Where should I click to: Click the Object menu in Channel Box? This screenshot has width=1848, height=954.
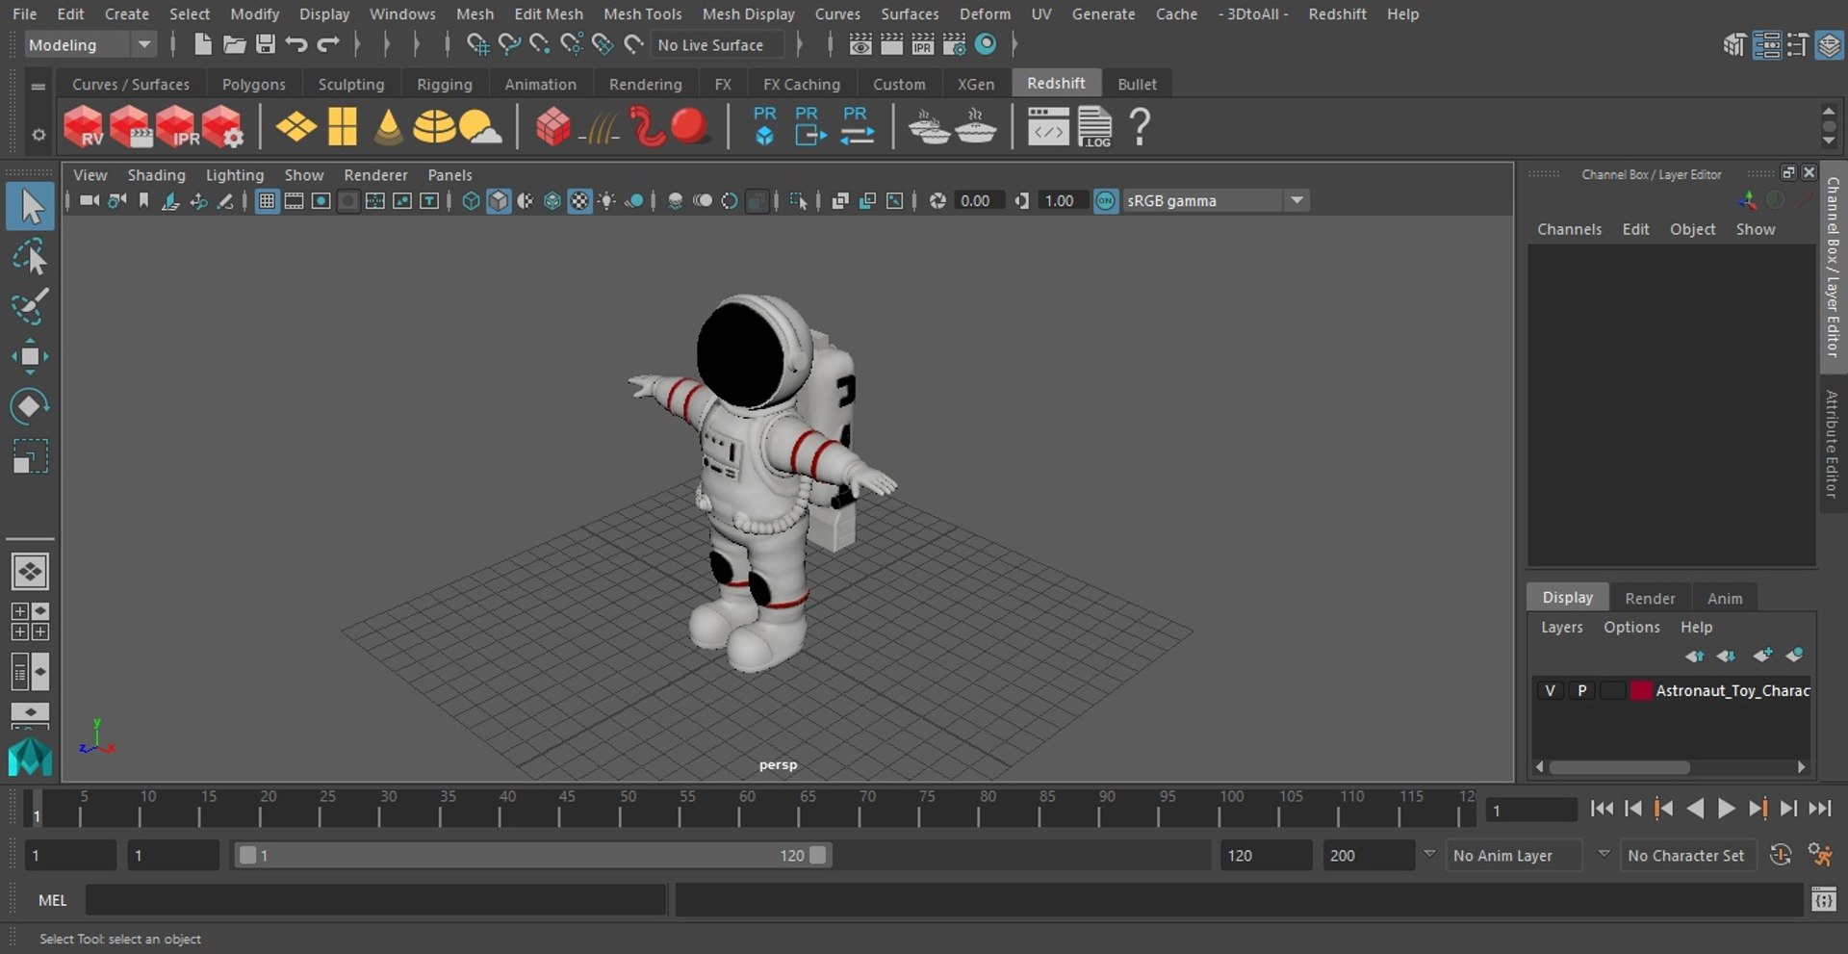(1692, 229)
